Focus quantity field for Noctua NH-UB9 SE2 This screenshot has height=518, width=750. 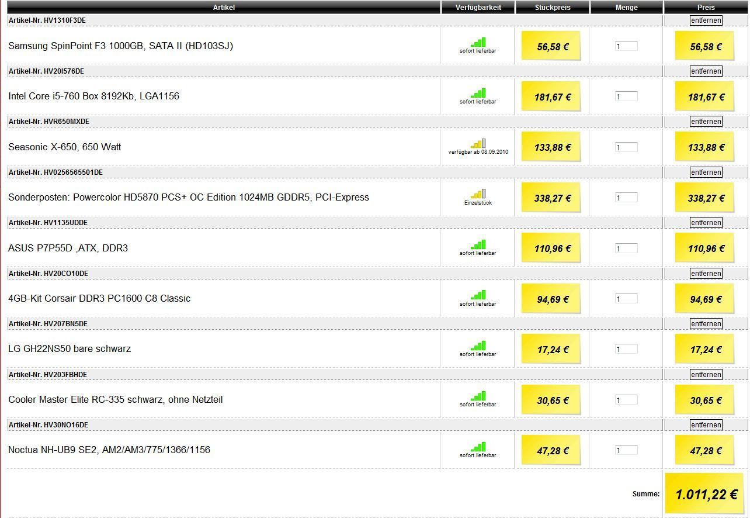click(626, 450)
